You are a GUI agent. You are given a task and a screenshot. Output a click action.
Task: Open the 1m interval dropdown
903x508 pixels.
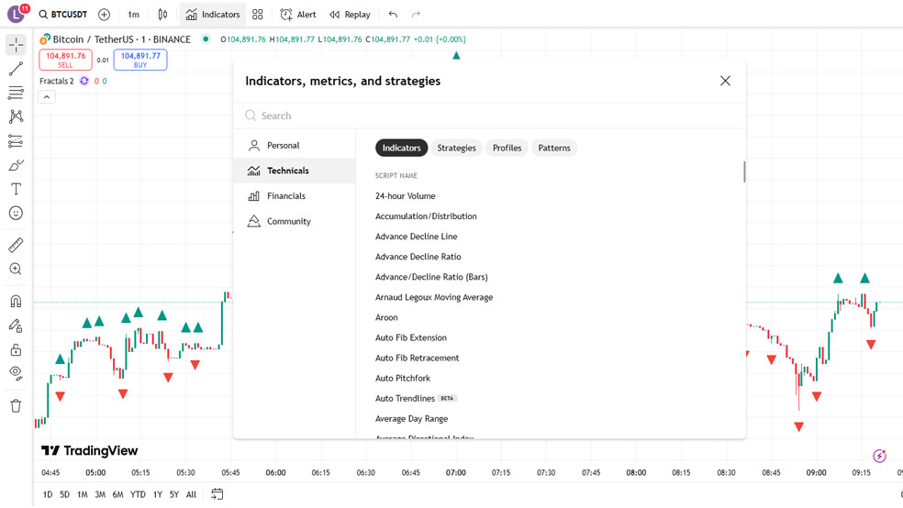point(134,15)
